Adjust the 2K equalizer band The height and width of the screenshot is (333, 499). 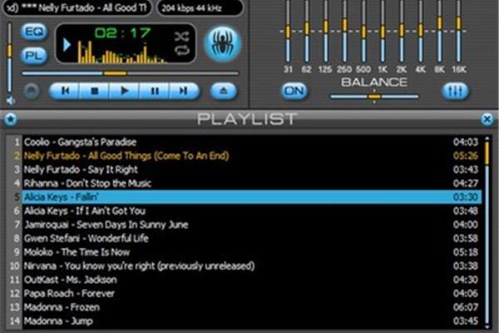click(x=402, y=32)
